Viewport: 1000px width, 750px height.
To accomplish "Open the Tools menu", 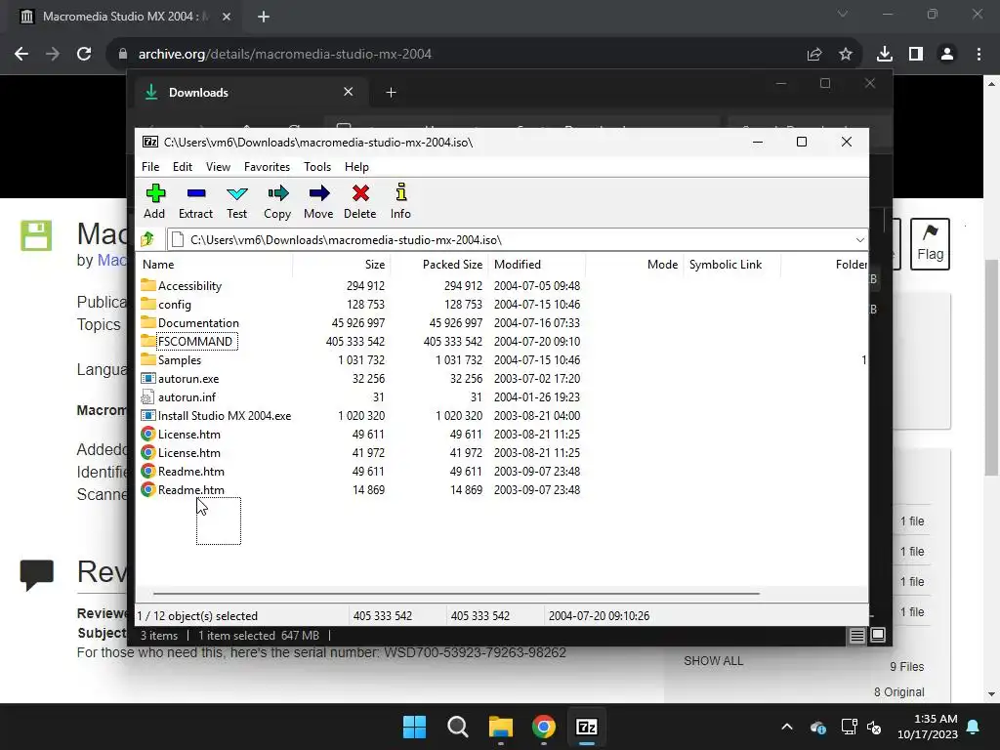I will tap(317, 166).
